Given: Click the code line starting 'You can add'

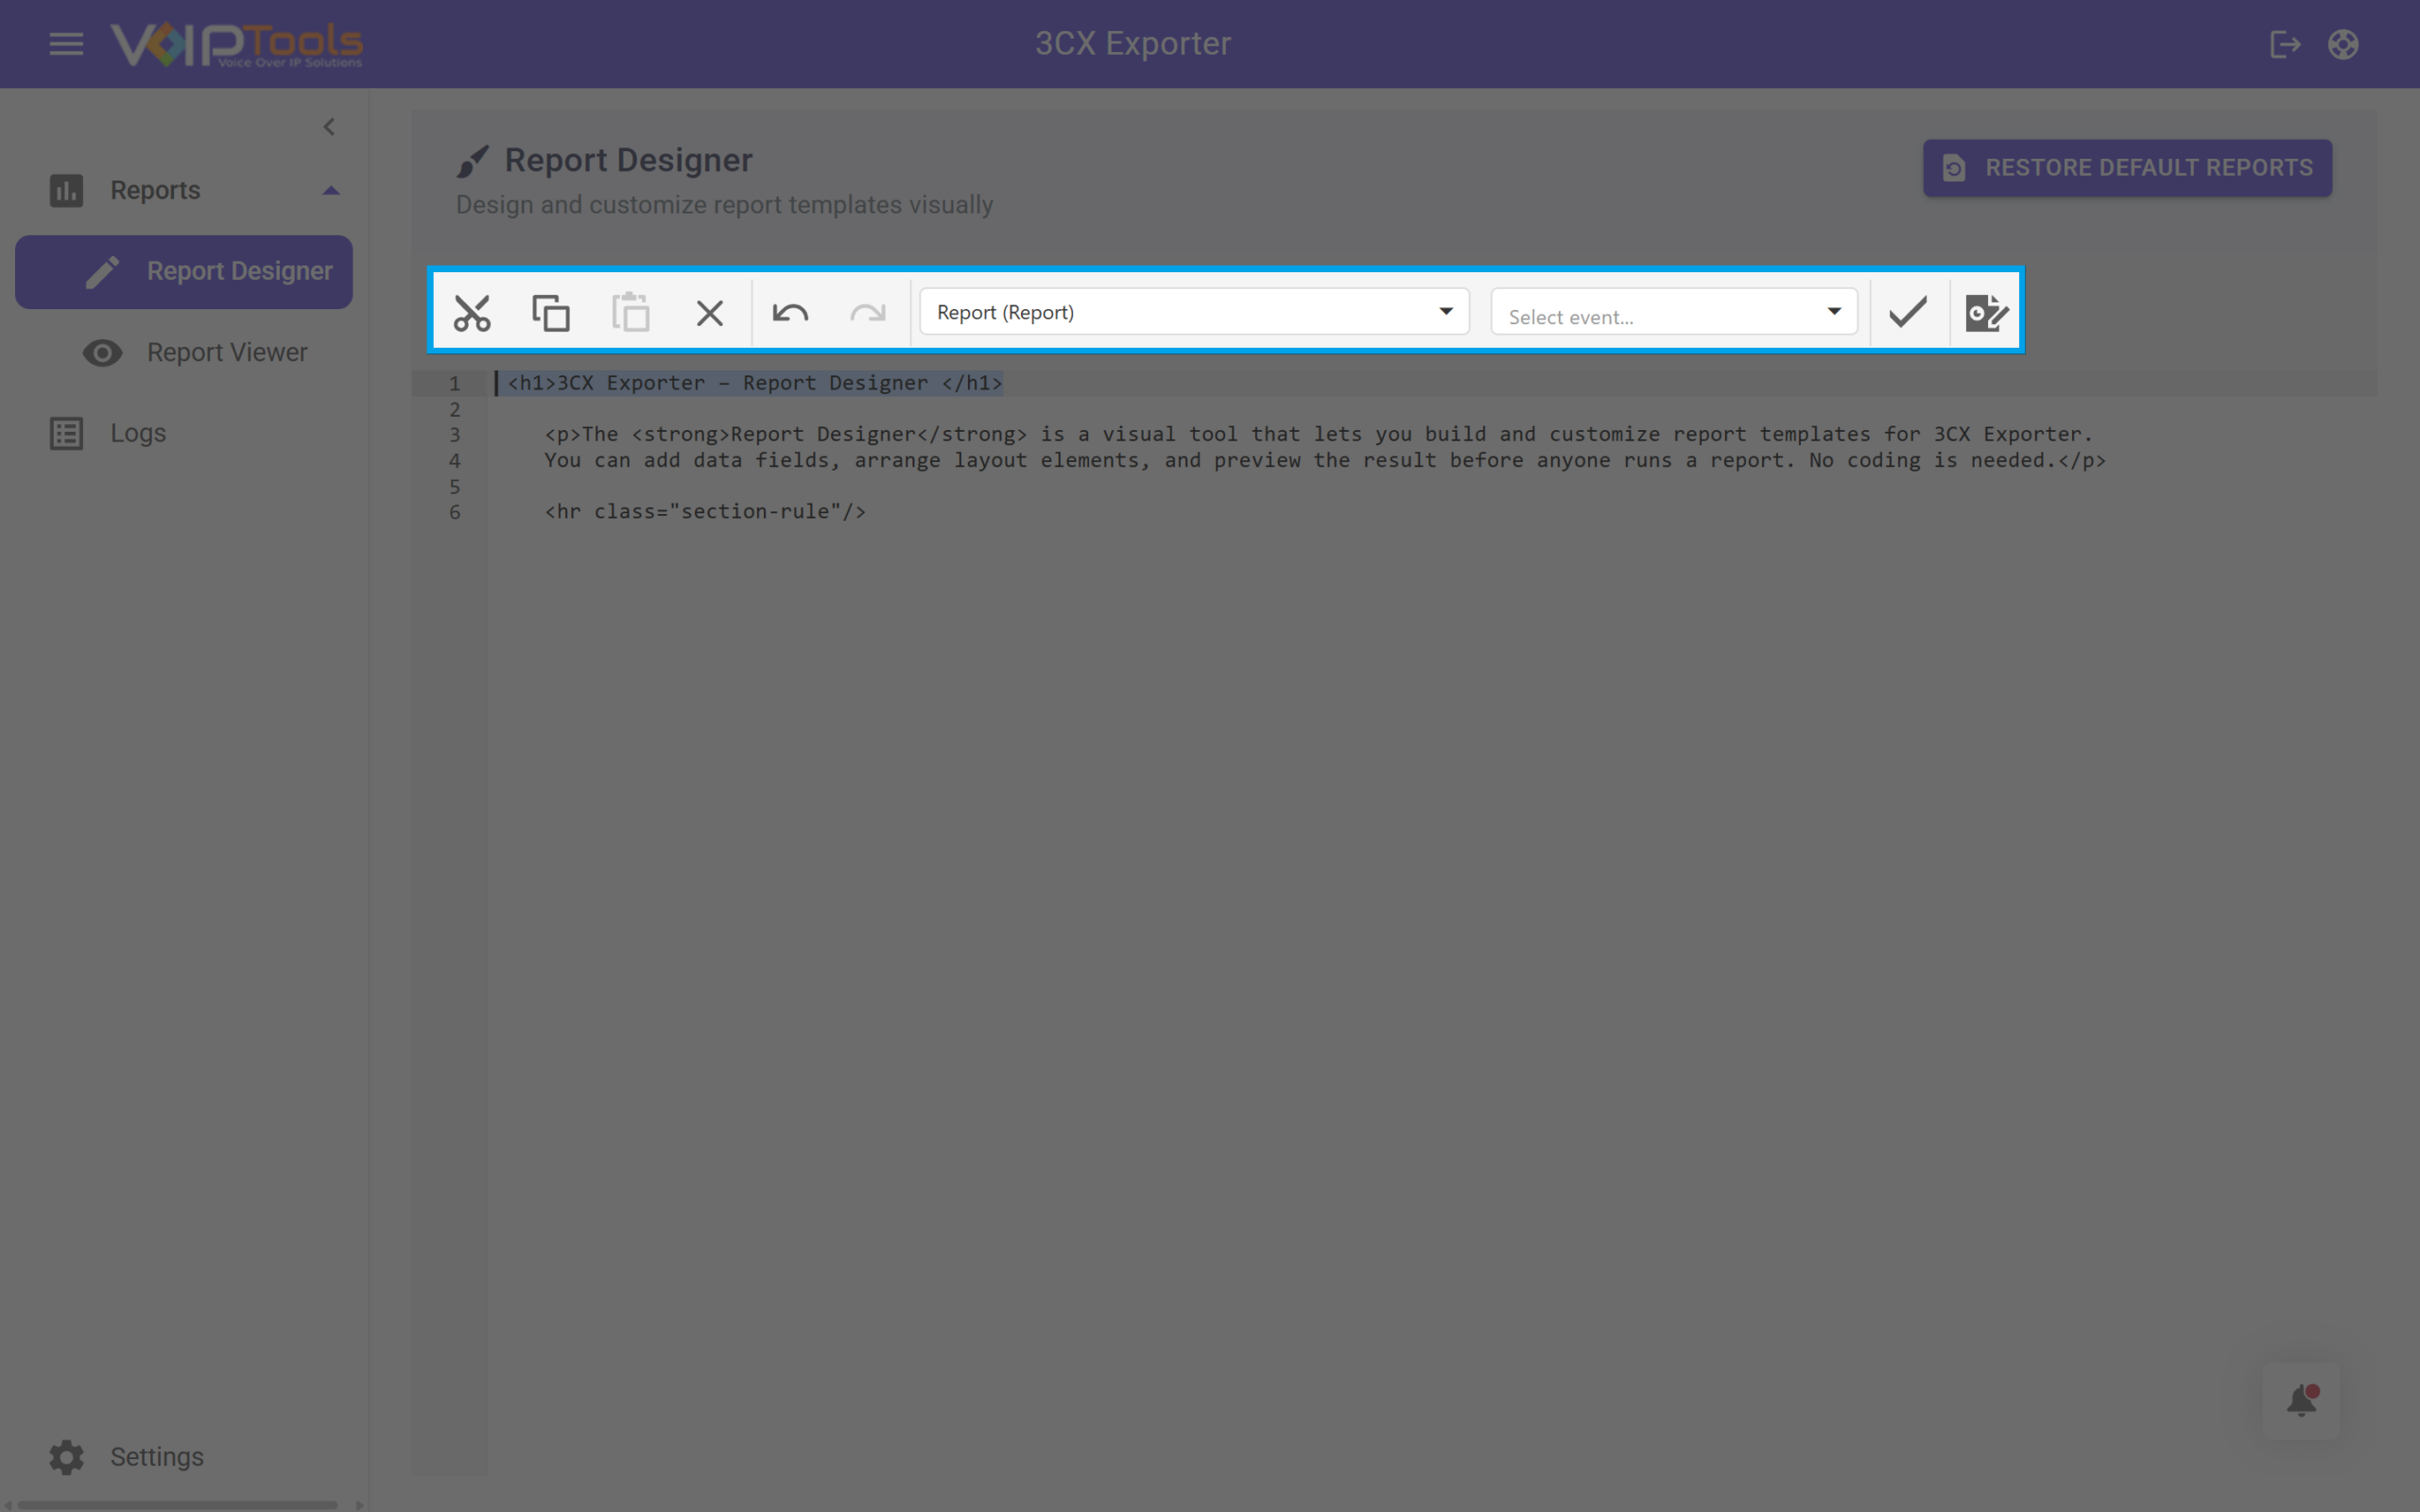Looking at the screenshot, I should click(x=1325, y=461).
